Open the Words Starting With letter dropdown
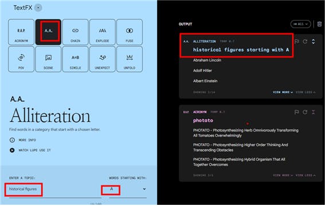Image resolution: width=326 pixels, height=206 pixels. pyautogui.click(x=128, y=189)
